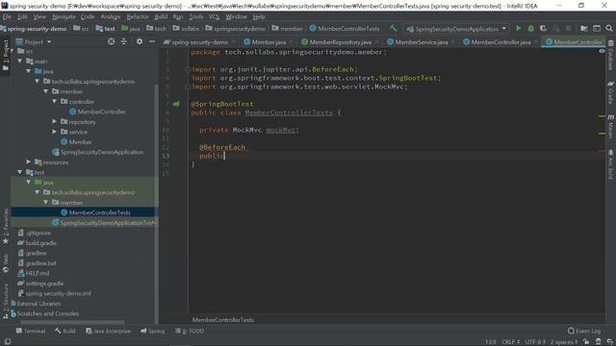This screenshot has width=616, height=346.
Task: Toggle the read-only lock icon in status bar
Action: click(586, 342)
